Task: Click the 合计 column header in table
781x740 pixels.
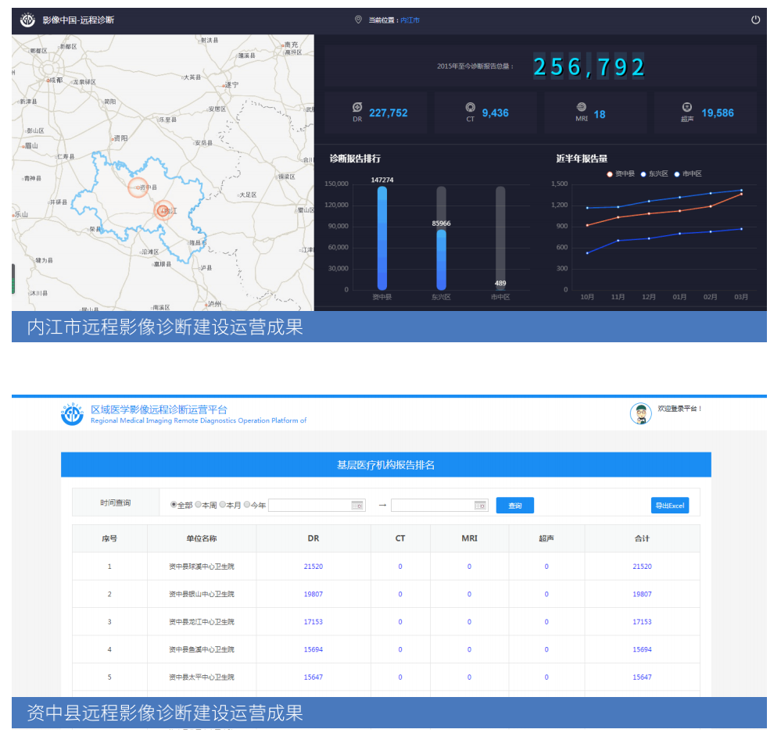Action: pyautogui.click(x=642, y=538)
